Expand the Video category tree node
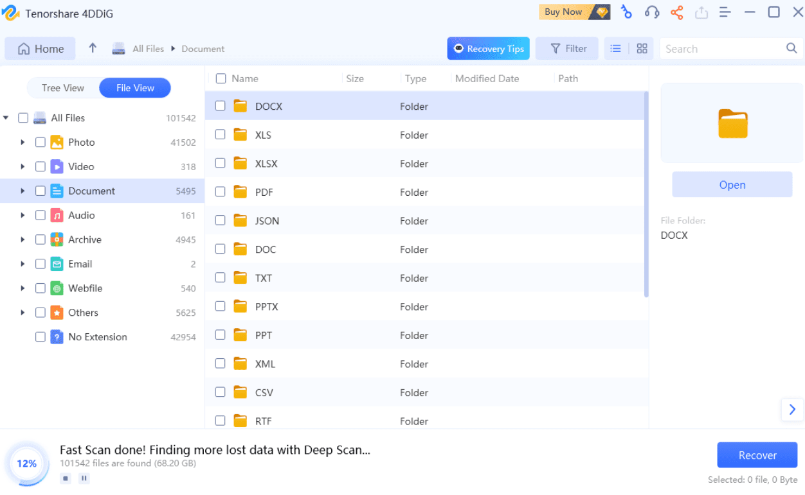Screen dimensions: 805x495 [23, 167]
